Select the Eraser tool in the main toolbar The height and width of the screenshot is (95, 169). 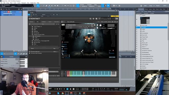(x=46, y=6)
